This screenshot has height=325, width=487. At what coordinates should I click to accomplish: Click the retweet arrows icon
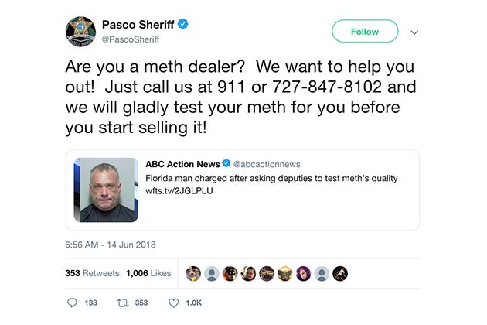[x=121, y=303]
